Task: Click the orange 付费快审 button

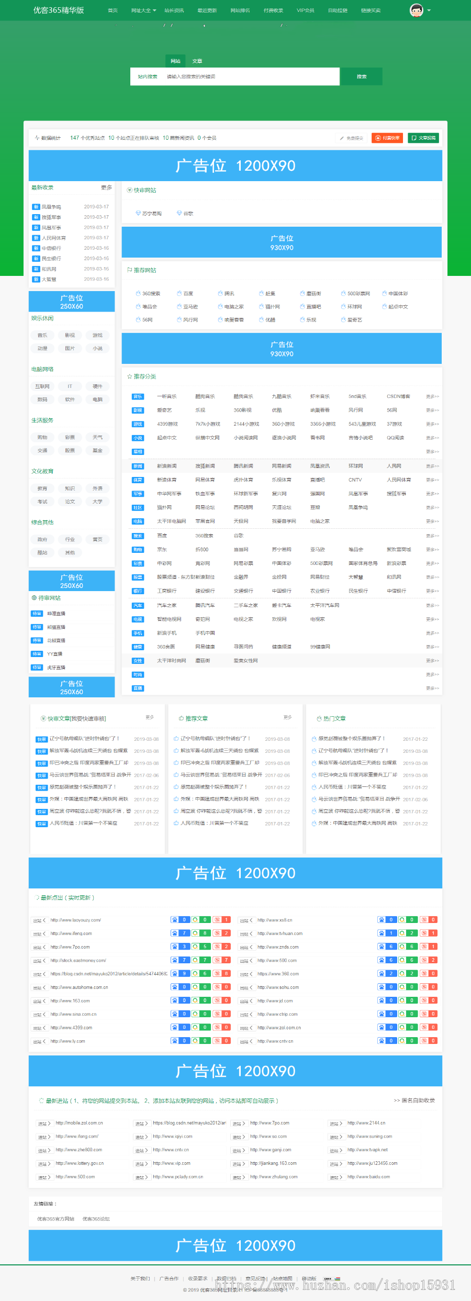Action: point(387,138)
